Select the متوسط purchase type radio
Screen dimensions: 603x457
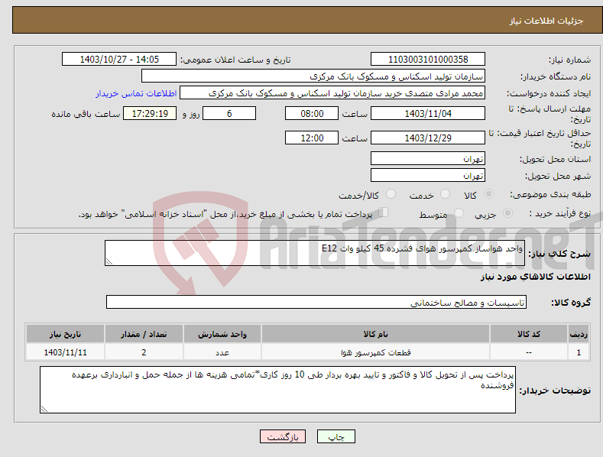[459, 212]
